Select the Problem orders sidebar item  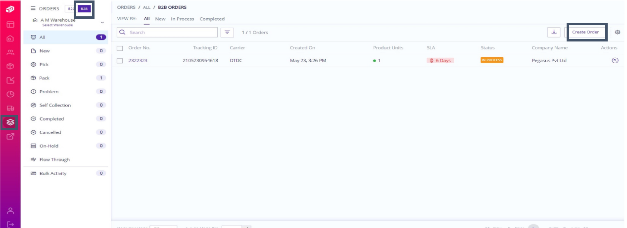pos(68,92)
